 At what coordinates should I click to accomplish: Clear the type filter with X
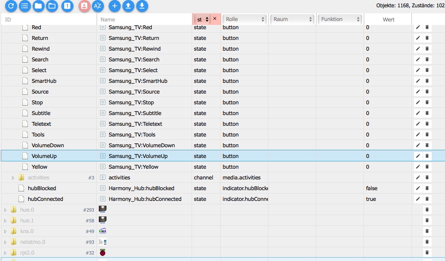[x=215, y=19]
